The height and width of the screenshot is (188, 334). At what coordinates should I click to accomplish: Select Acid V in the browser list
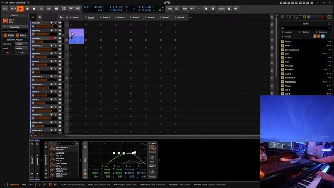tap(306, 42)
